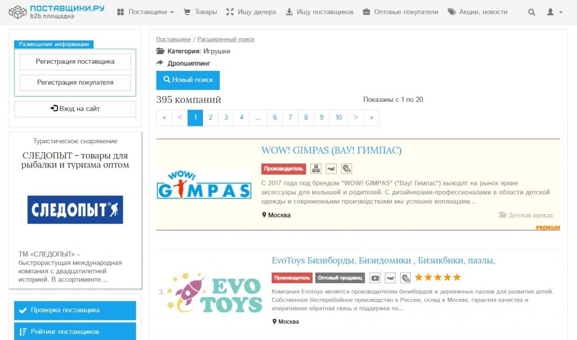Select pagination page 8

306,118
